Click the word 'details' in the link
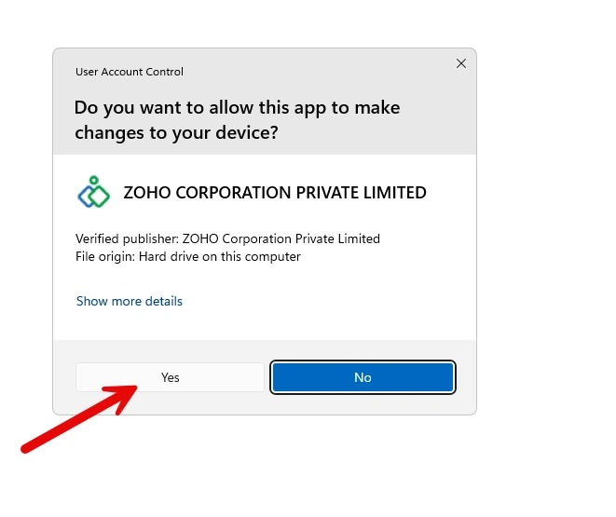Image resolution: width=616 pixels, height=517 pixels. tap(162, 301)
